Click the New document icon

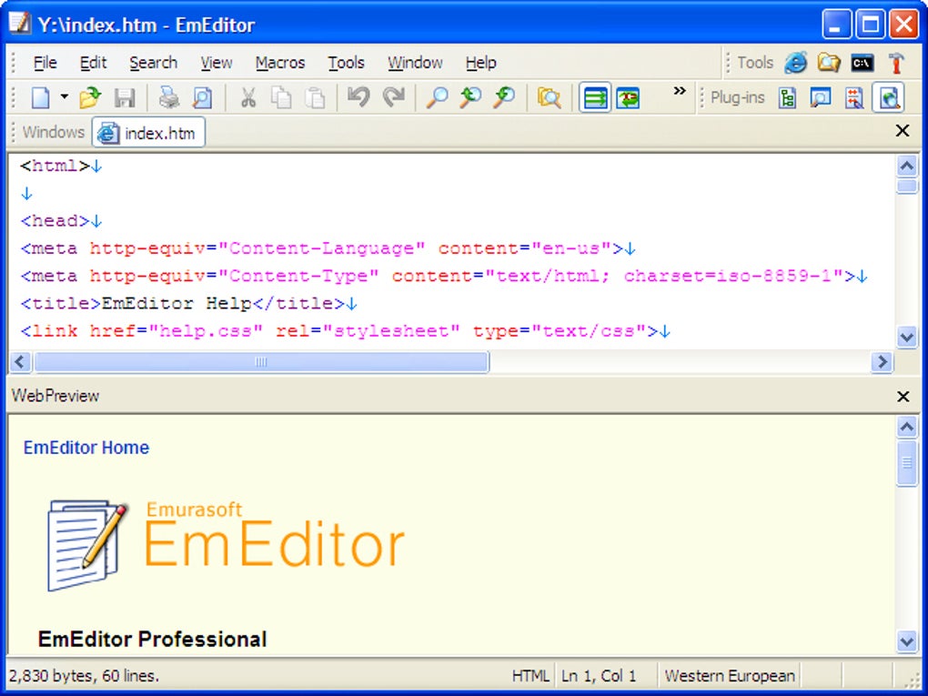40,97
